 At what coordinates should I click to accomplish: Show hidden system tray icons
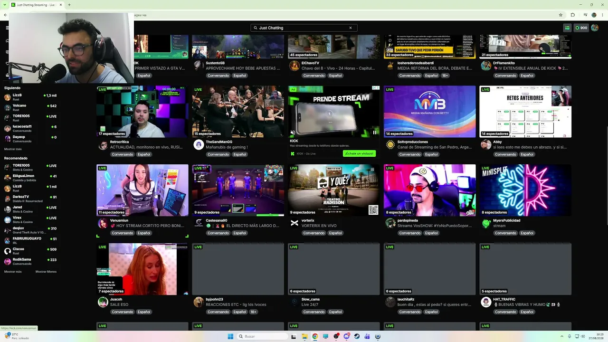pos(562,336)
